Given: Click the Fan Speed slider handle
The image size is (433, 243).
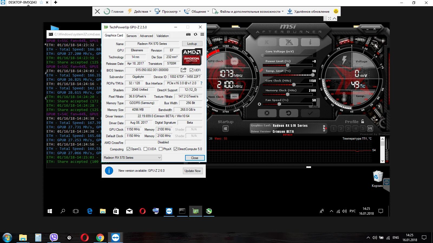Looking at the screenshot, I should coord(279,104).
